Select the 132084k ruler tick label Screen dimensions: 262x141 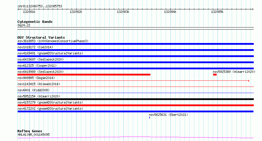(x=170, y=12)
